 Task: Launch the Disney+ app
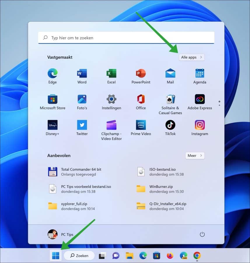pos(53,128)
